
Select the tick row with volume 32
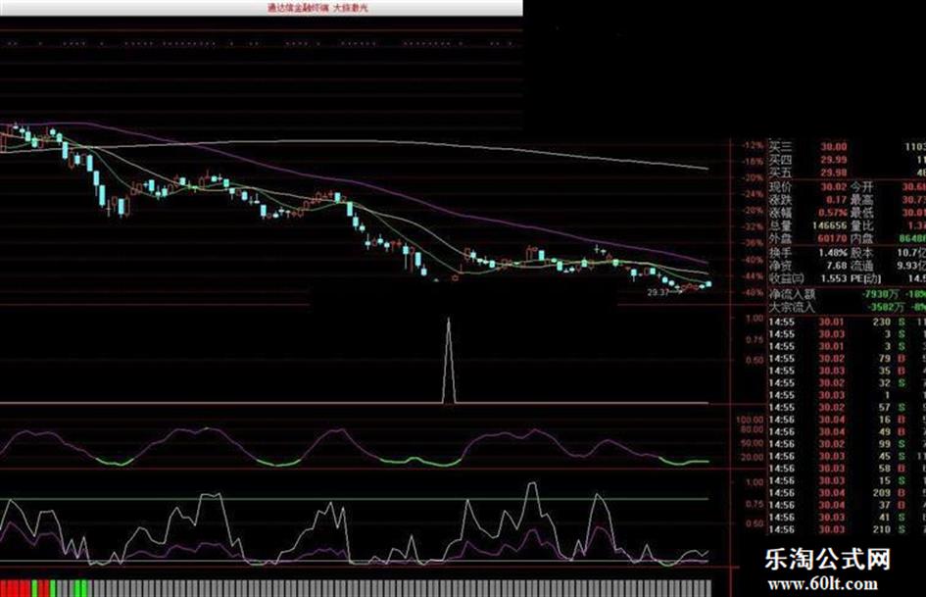(847, 383)
